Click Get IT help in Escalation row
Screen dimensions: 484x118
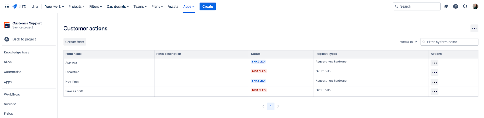click(323, 71)
